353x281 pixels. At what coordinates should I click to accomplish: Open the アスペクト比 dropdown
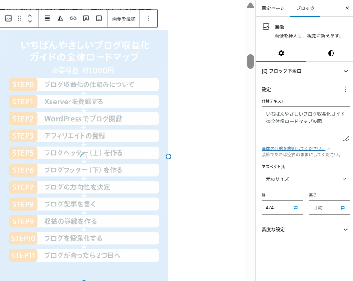pos(305,179)
